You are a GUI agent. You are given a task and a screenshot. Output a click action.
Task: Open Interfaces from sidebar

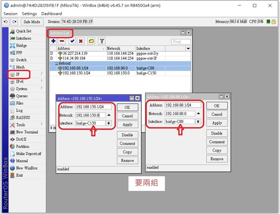24,38
